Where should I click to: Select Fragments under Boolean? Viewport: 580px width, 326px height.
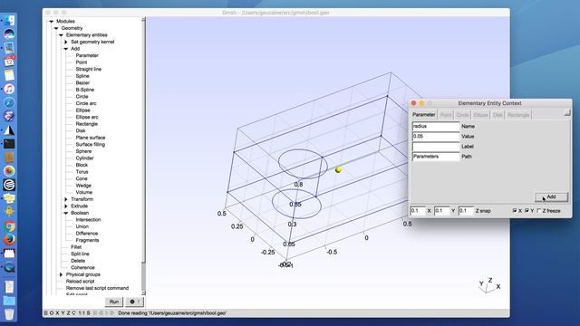(x=87, y=240)
